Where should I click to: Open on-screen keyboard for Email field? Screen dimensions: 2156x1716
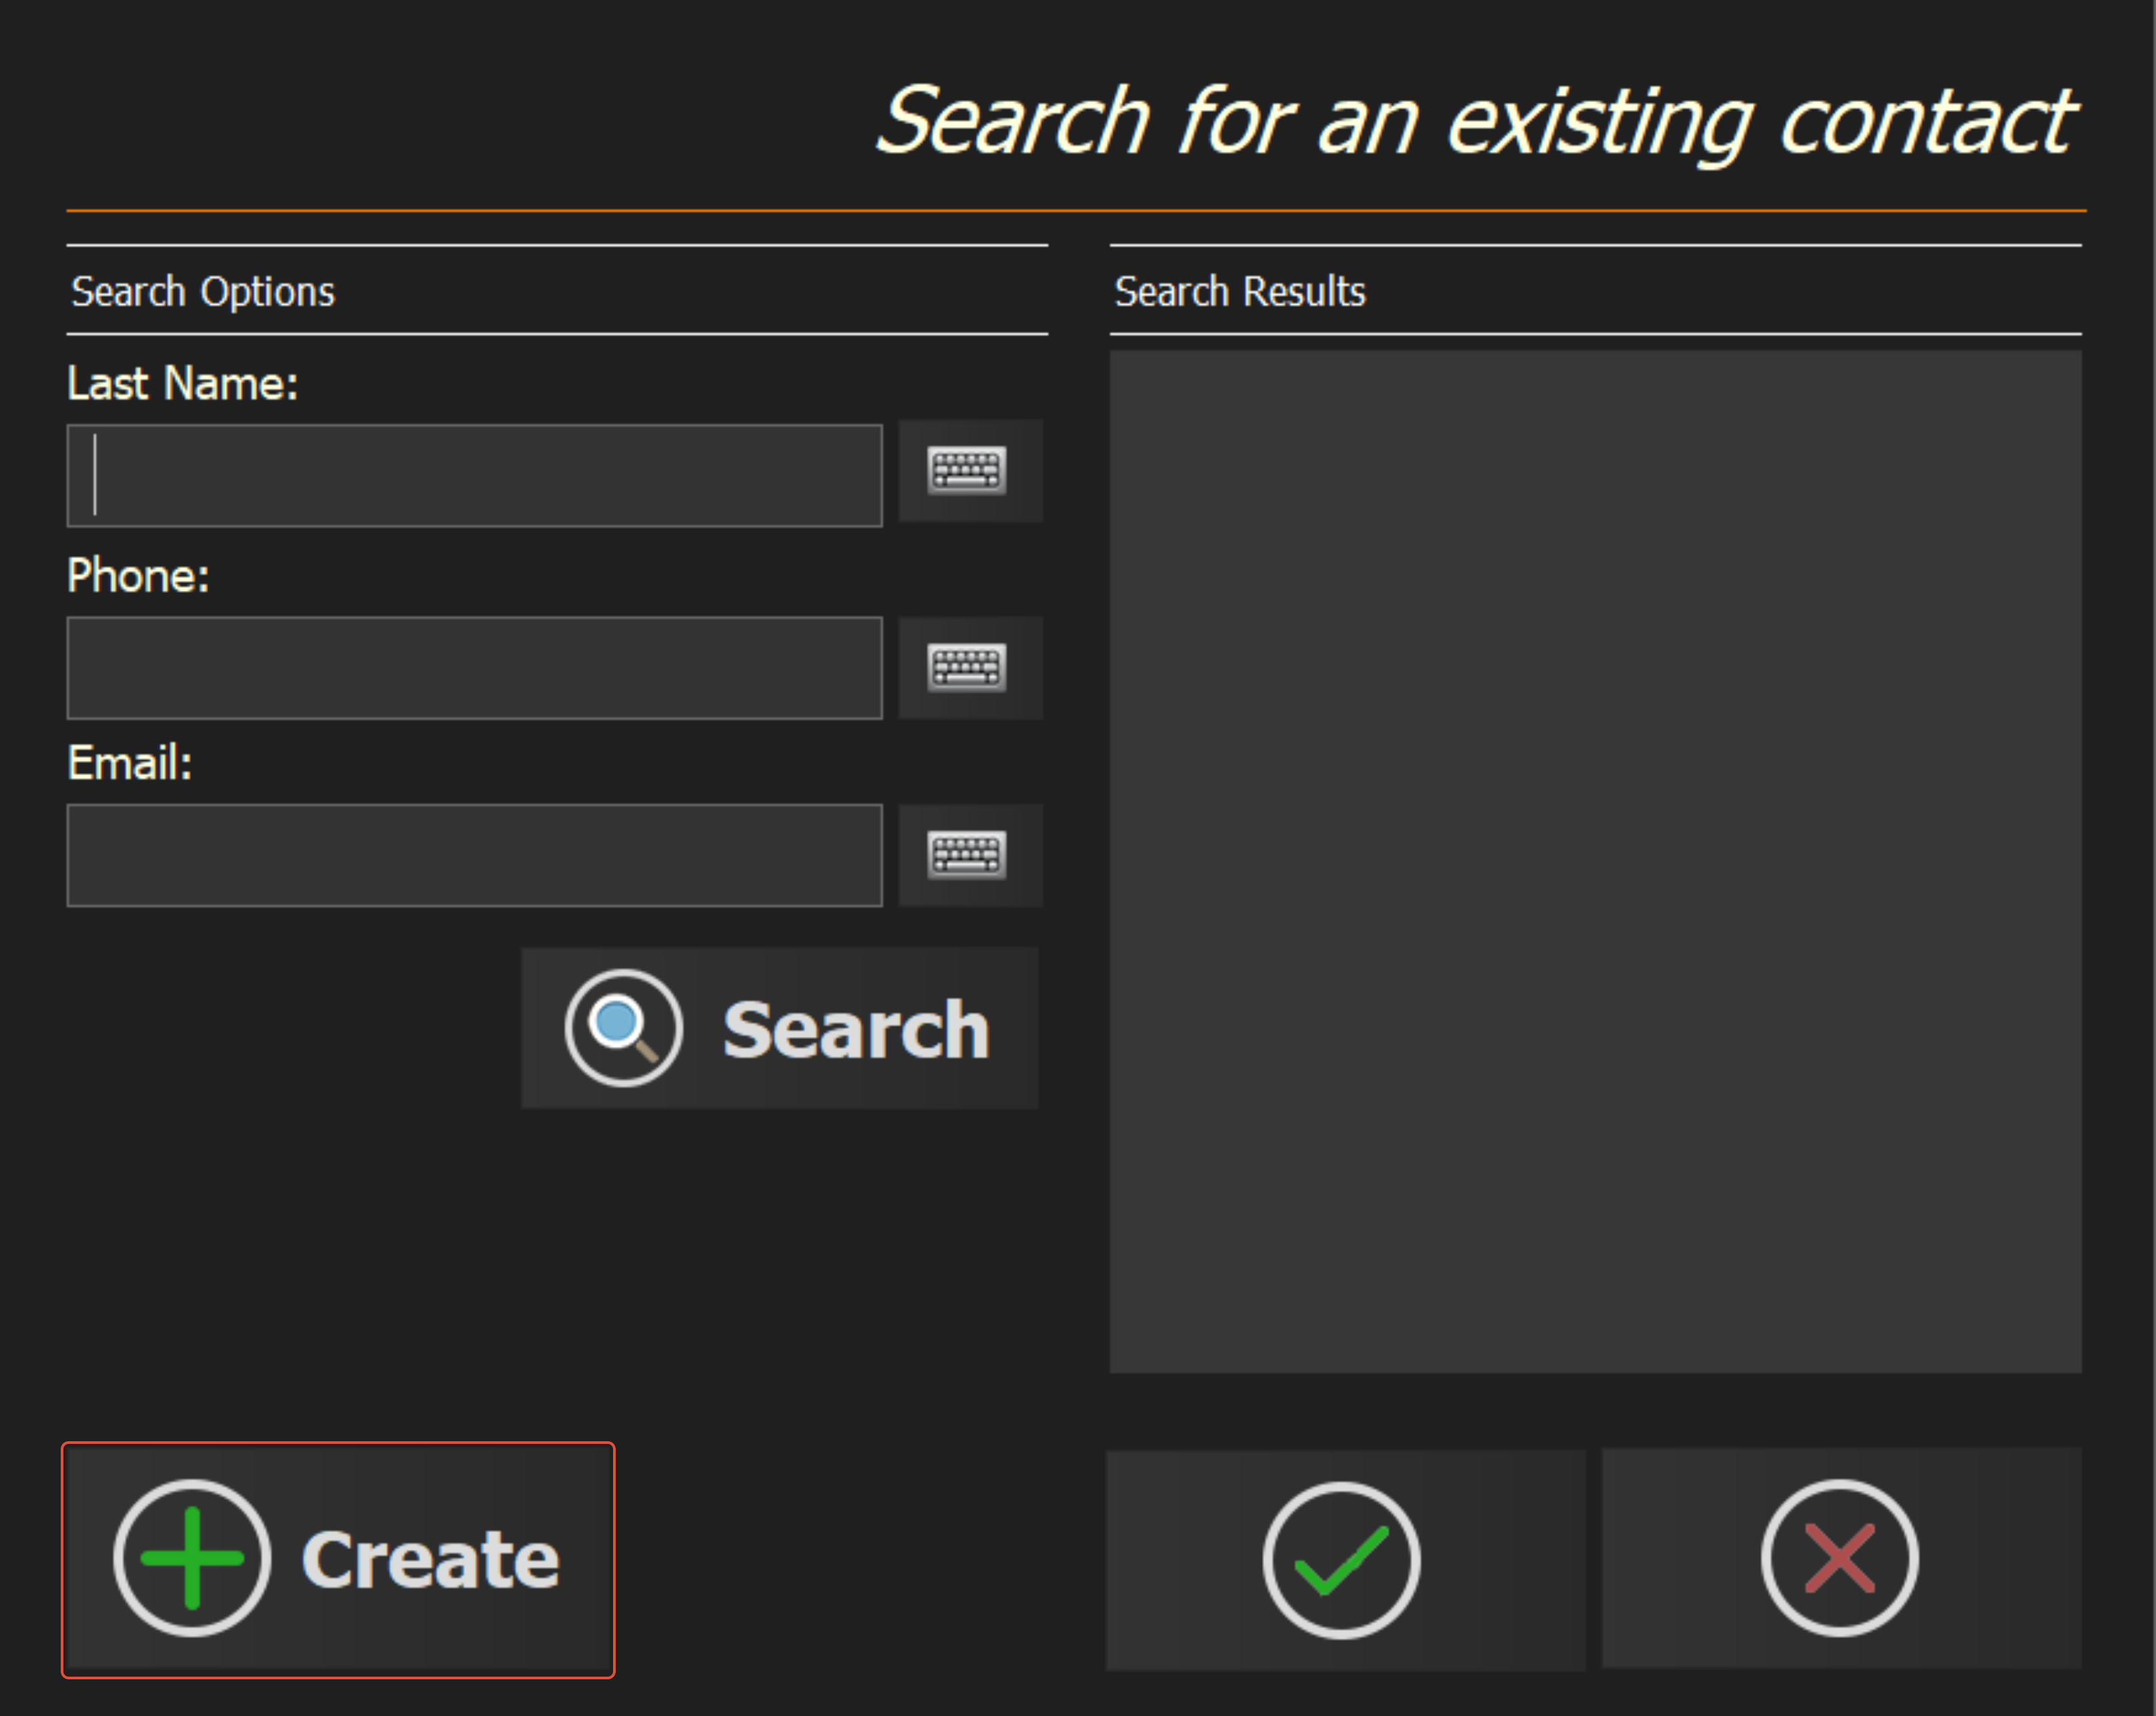(x=969, y=855)
